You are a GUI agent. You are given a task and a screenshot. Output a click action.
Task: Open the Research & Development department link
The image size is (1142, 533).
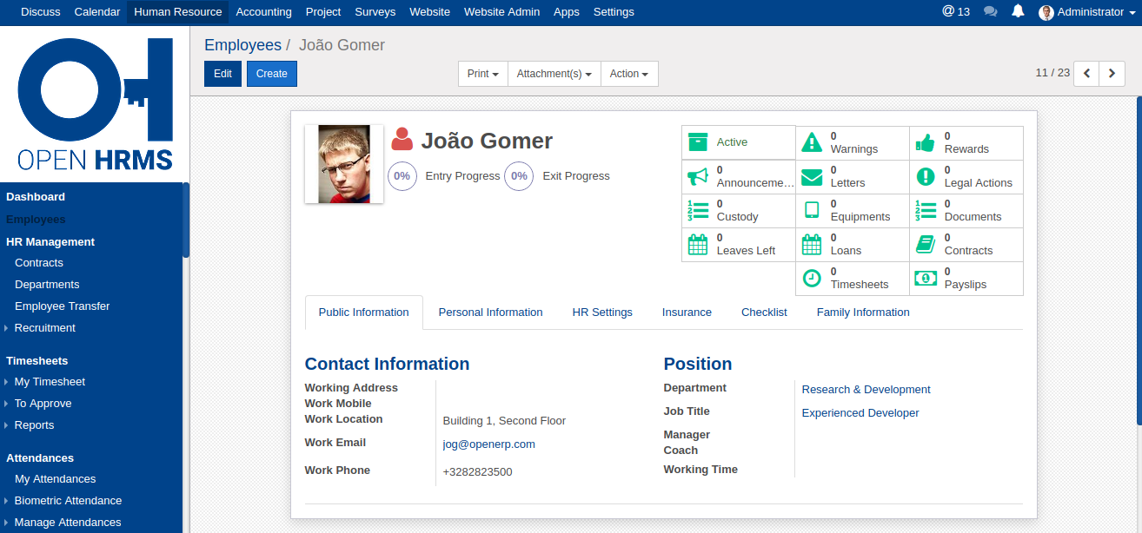[x=866, y=390]
